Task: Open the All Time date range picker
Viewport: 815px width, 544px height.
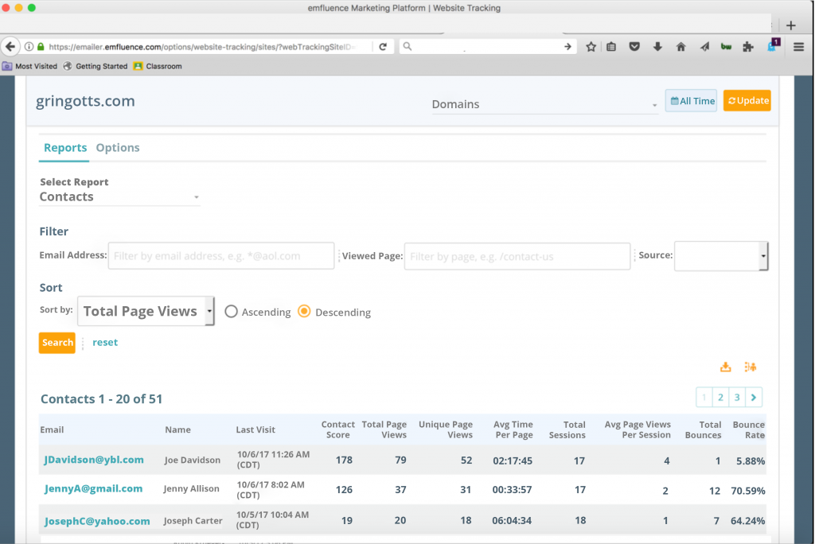Action: pos(690,100)
